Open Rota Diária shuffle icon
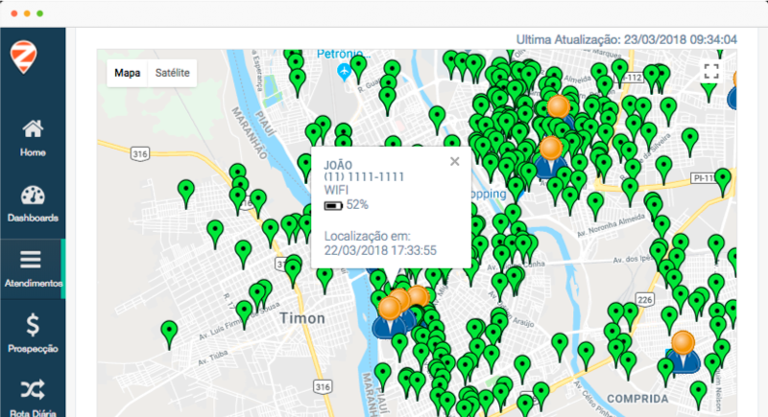This screenshot has width=768, height=417. (32, 396)
